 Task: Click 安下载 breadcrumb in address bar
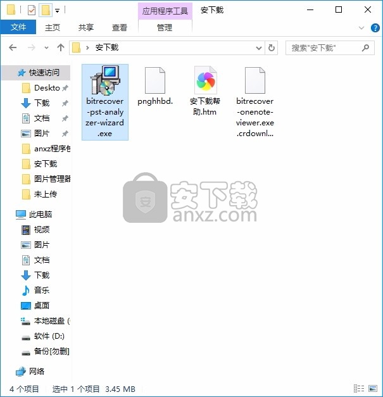coord(107,47)
